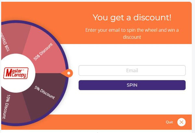Click the white form area below SPIN
This screenshot has width=195, height=133.
click(132, 102)
